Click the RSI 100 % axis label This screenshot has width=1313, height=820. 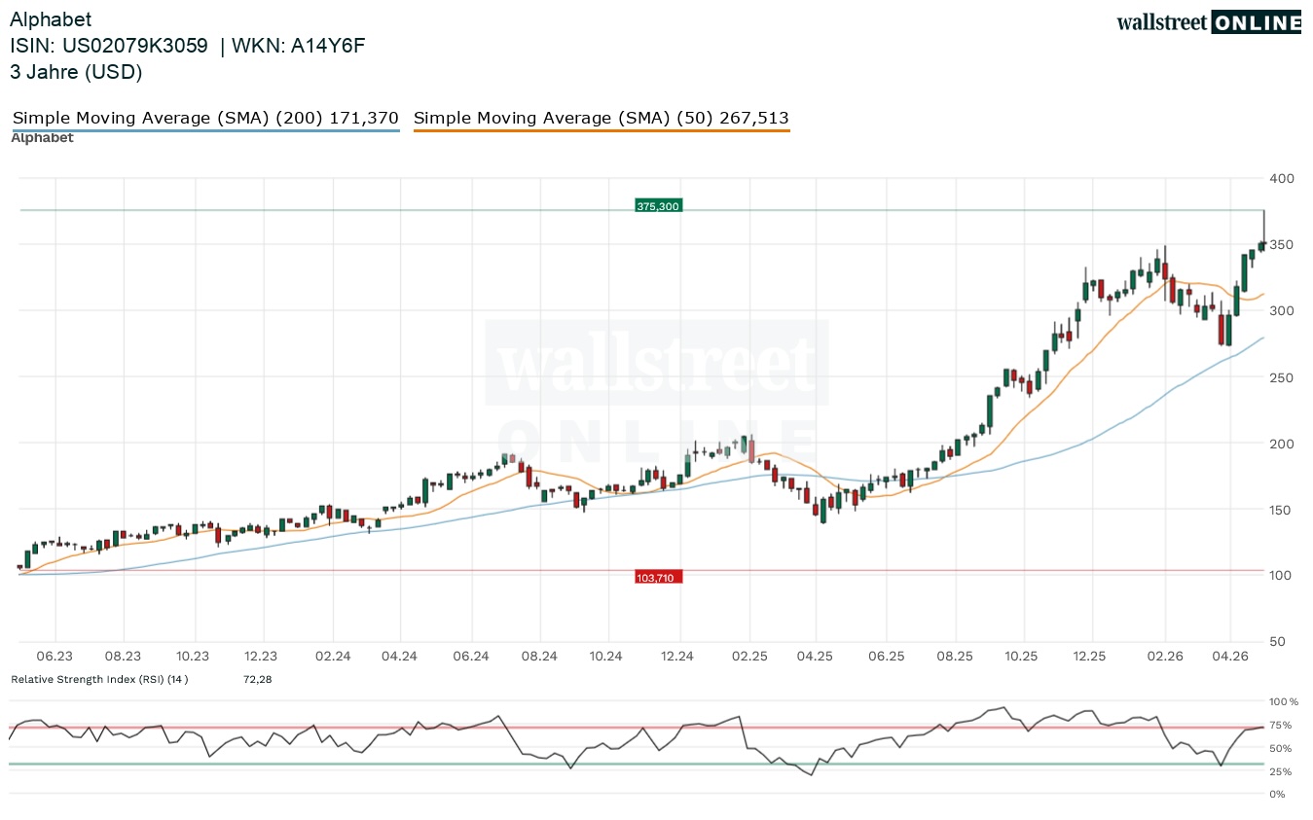1285,701
